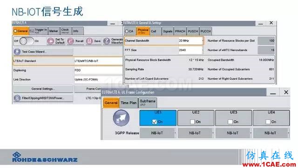
Task: Open the Link Direction dropdown
Action: pyautogui.click(x=98, y=80)
